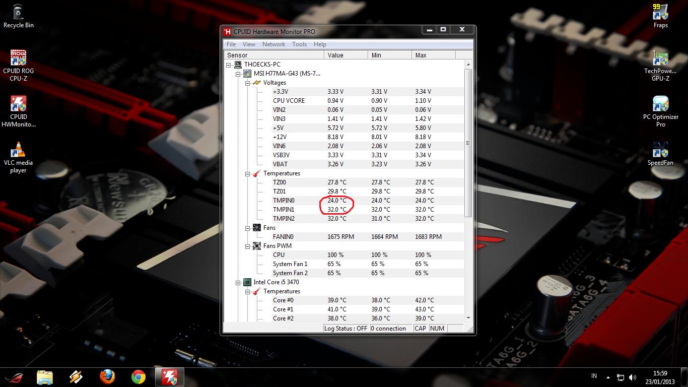Launch TechPowerUp GPU-Z shortcut
The height and width of the screenshot is (387, 688).
[660, 66]
